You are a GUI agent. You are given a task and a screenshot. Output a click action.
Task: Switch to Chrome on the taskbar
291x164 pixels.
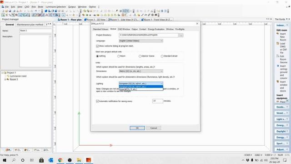pos(60,160)
